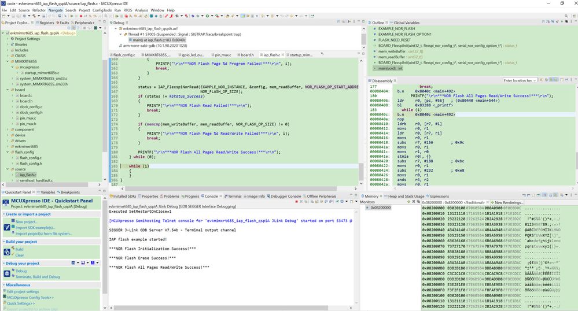The height and width of the screenshot is (311, 578).
Task: Minimize the Console view panel
Action: (x=351, y=195)
